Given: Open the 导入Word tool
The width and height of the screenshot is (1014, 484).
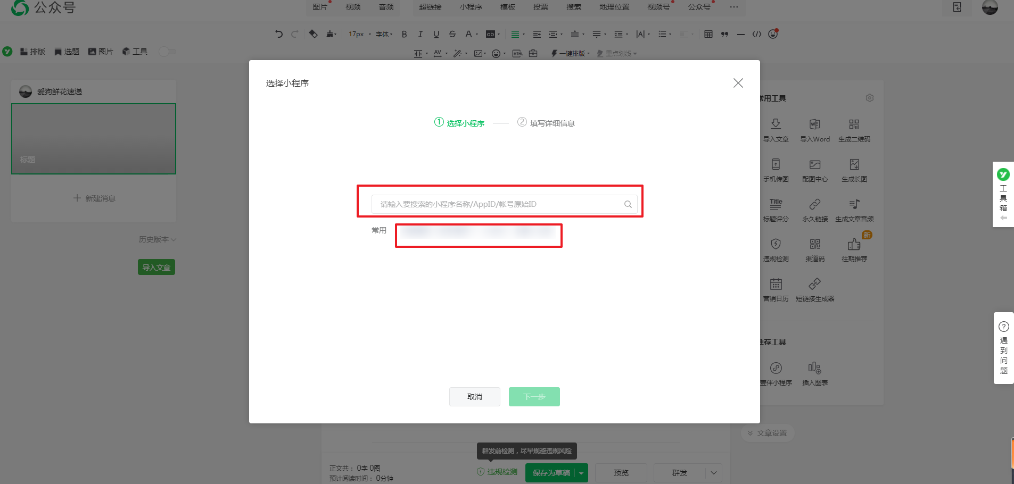Looking at the screenshot, I should (x=815, y=130).
